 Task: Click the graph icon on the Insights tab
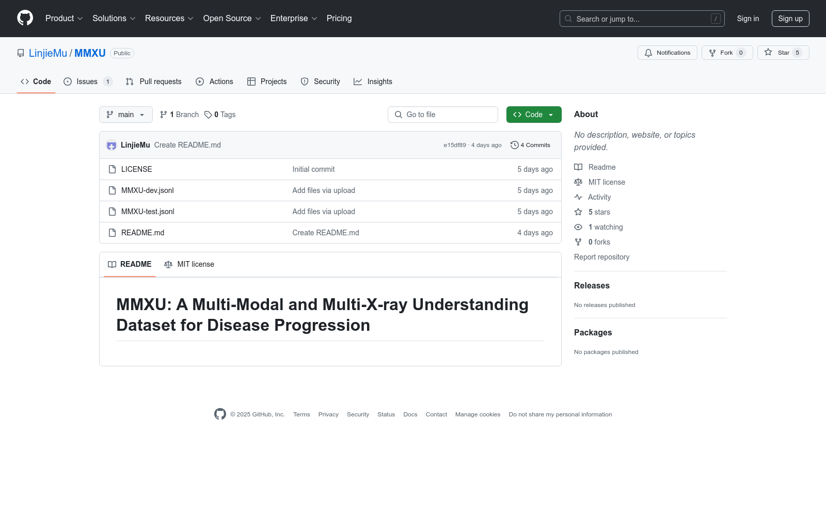click(358, 82)
